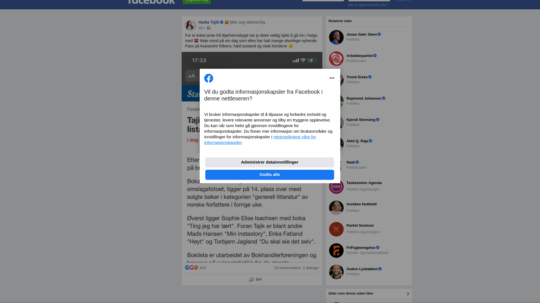
Task: Open the 23 kommentarer link
Action: (x=287, y=268)
